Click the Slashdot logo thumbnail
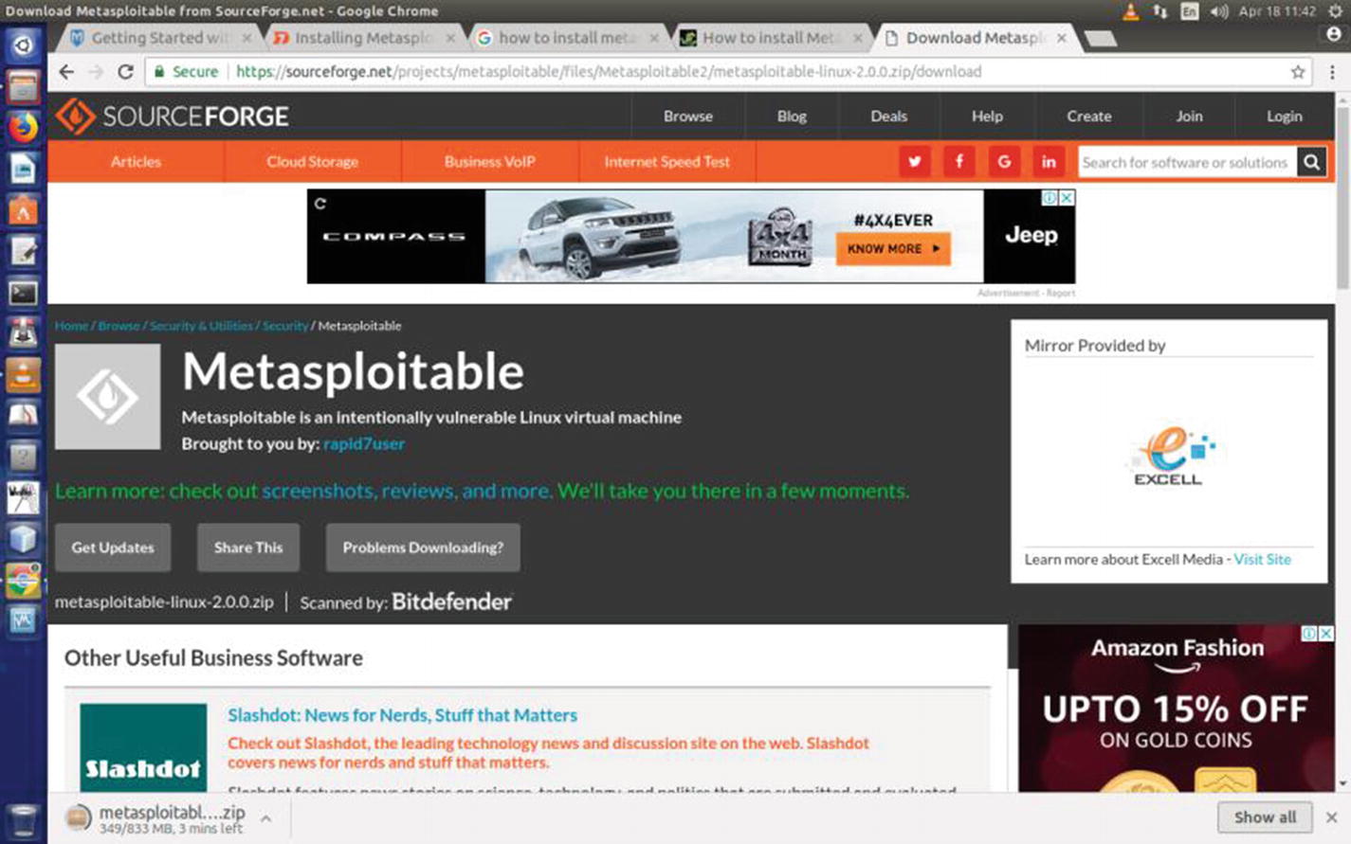The width and height of the screenshot is (1351, 844). pos(143,747)
